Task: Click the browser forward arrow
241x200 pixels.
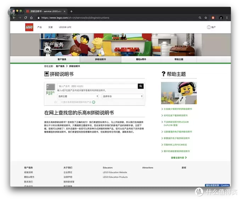Action: [20, 18]
